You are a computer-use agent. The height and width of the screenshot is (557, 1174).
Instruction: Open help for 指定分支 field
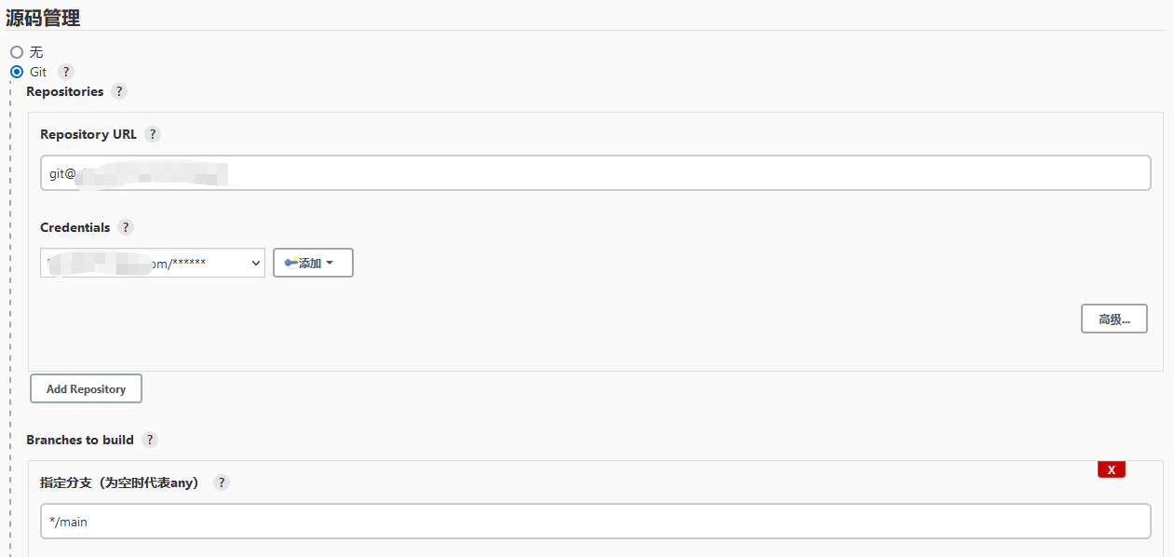tap(221, 482)
